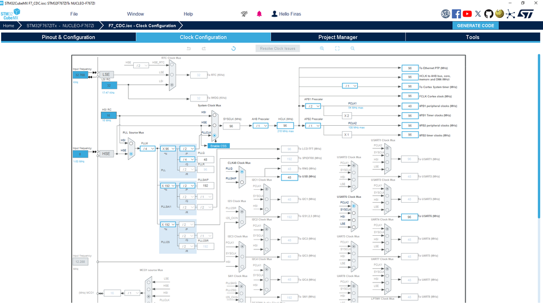
Task: Open the Help menu
Action: click(189, 14)
